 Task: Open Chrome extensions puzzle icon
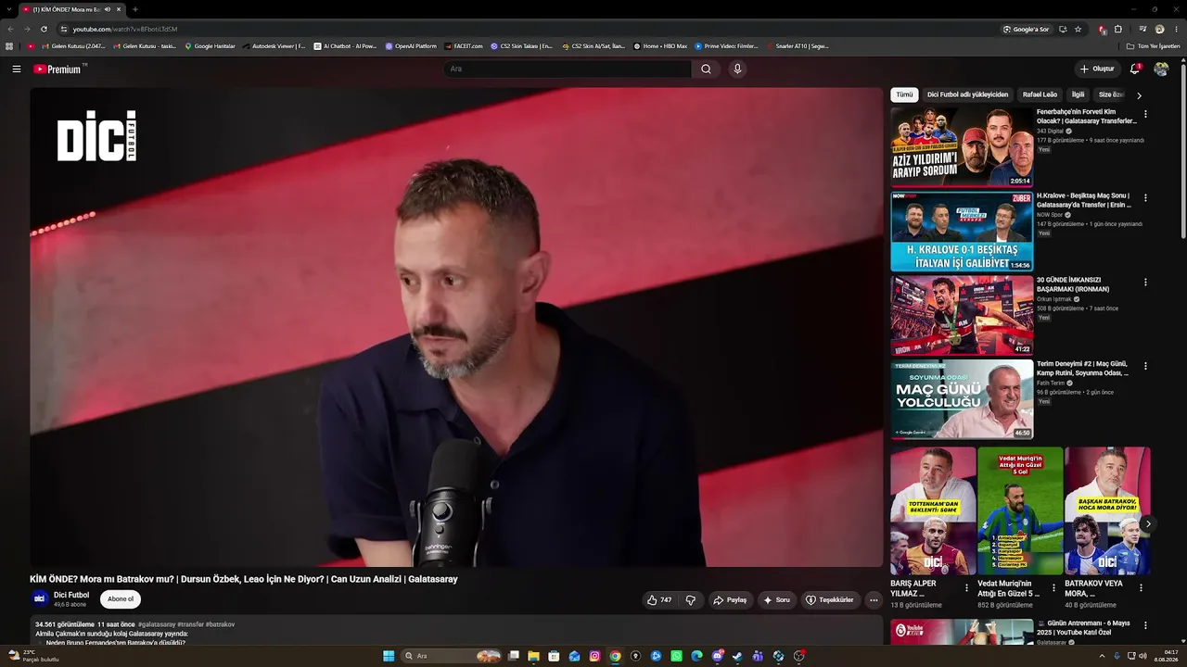click(x=1117, y=29)
